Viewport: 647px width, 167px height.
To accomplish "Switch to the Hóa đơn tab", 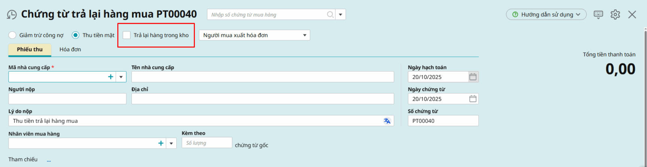I will [70, 49].
